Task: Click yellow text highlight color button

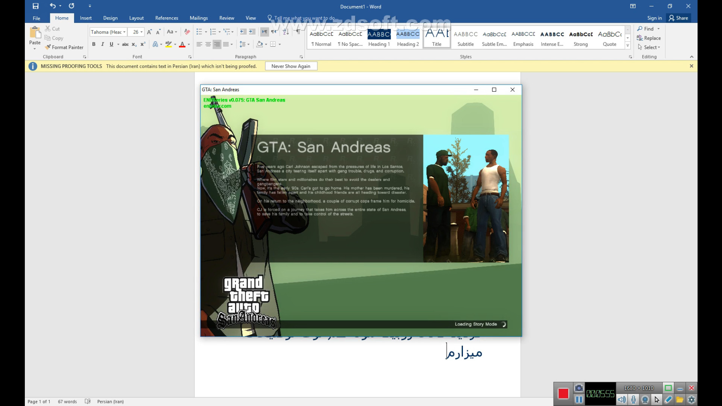Action: pos(168,44)
